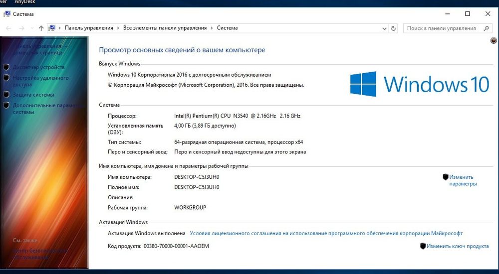Screen dimensions: 499x274
Task: Expand the address bar history dropdown
Action: (384, 28)
